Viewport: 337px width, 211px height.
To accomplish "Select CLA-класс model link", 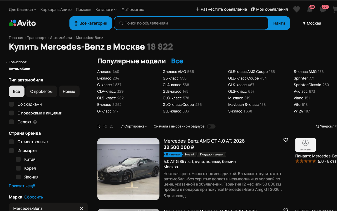I will (107, 92).
